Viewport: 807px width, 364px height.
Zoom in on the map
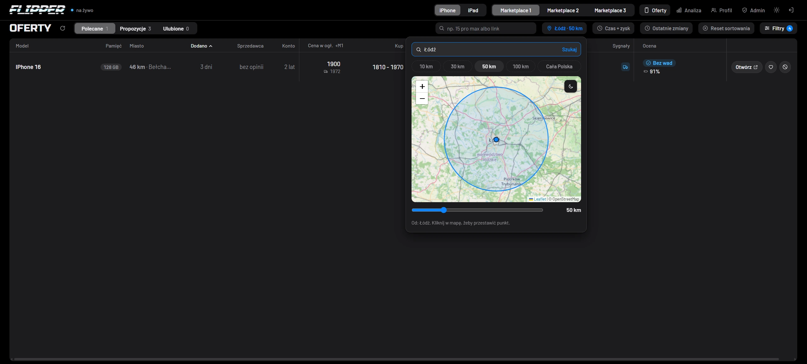[422, 86]
